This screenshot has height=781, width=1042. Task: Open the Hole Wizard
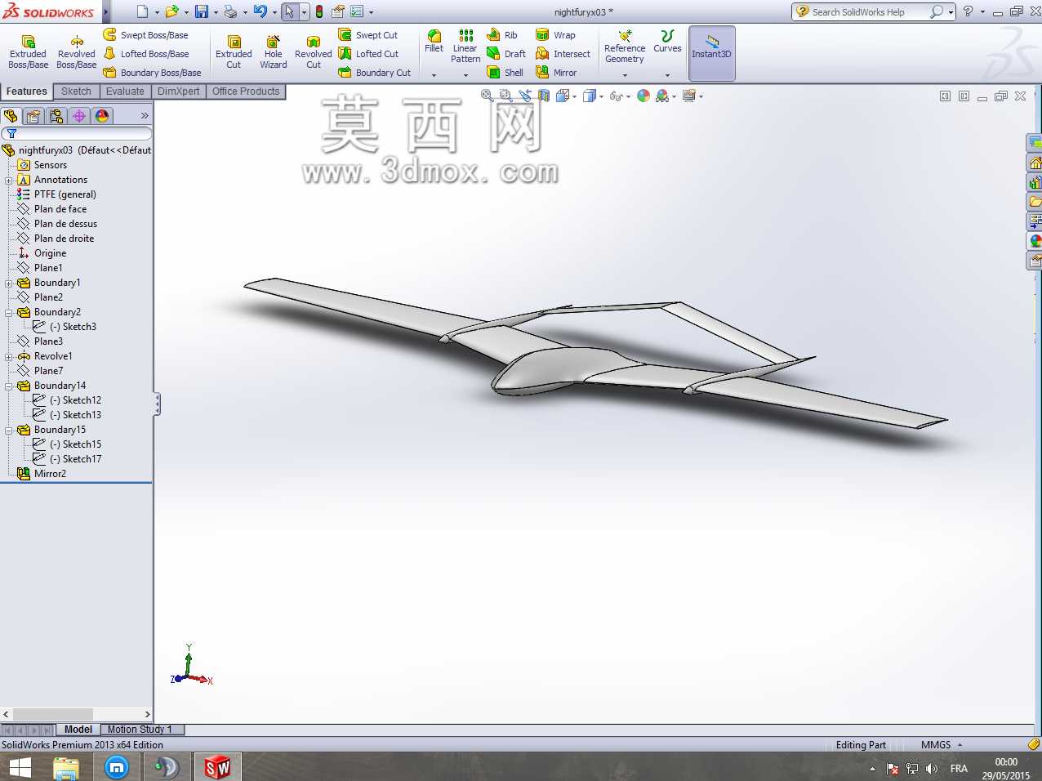pyautogui.click(x=274, y=52)
